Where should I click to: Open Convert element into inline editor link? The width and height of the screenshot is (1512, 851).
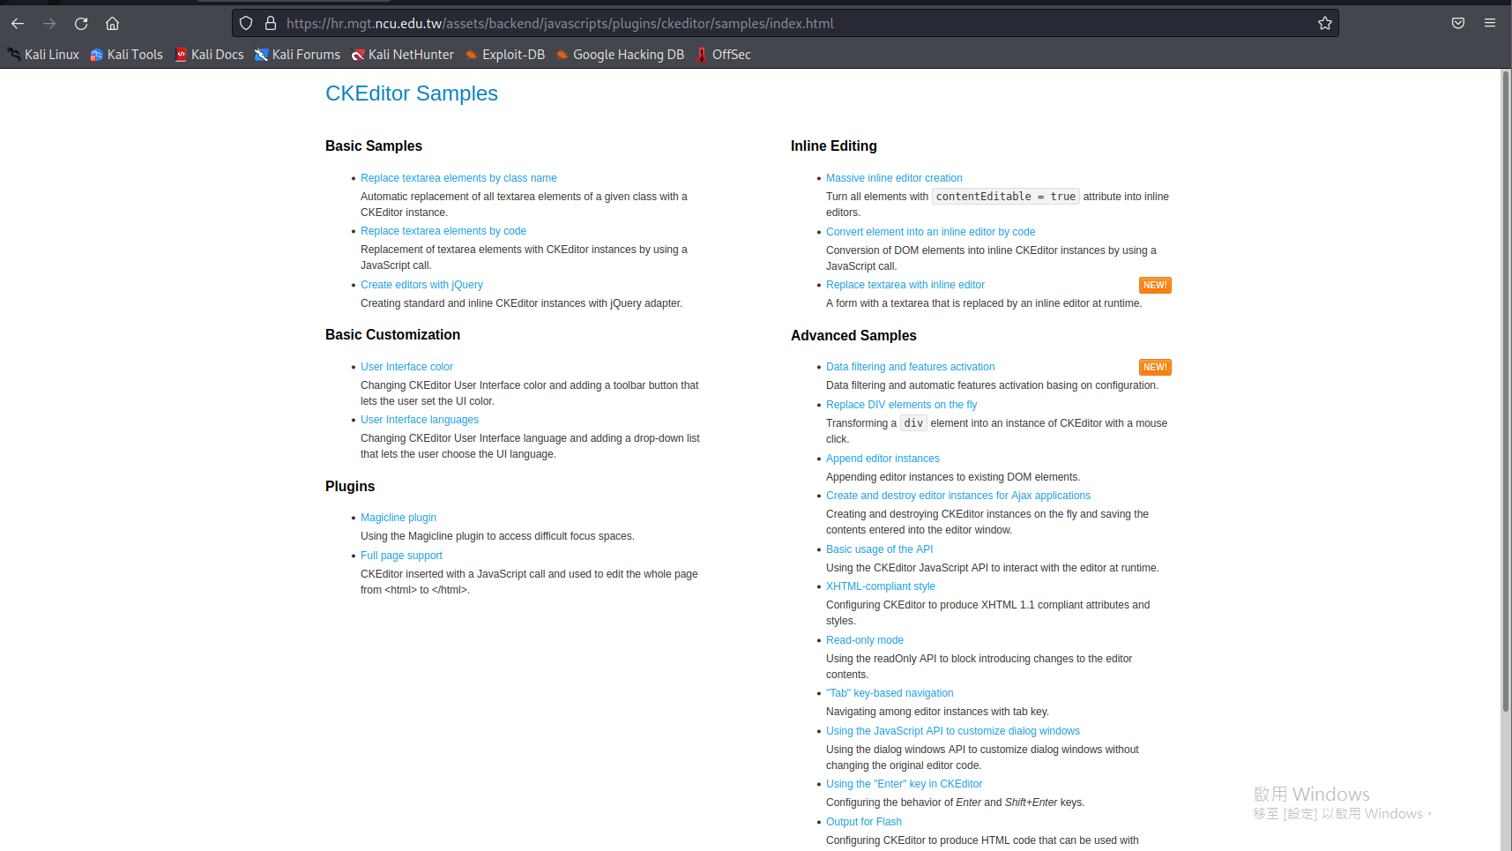tap(930, 232)
